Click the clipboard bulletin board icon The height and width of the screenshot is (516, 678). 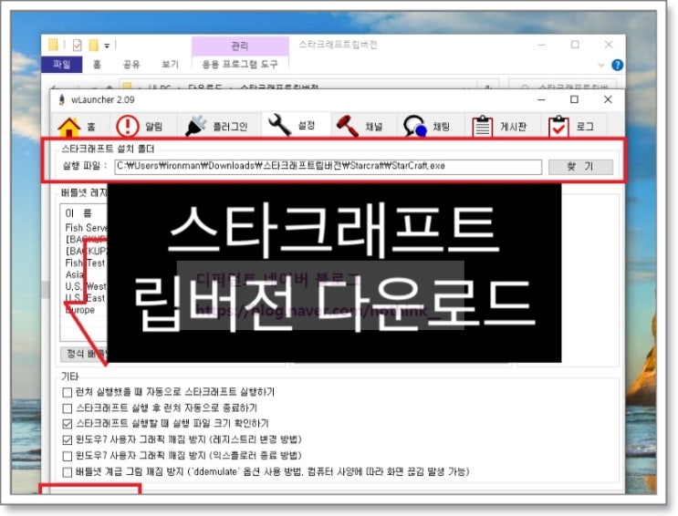[482, 126]
